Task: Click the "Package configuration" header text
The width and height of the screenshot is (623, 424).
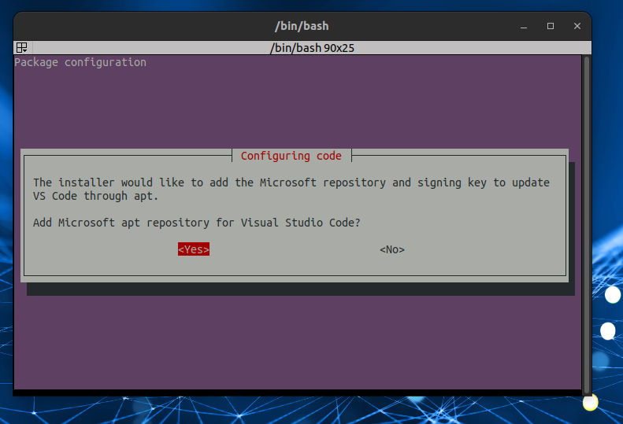Action: 80,62
